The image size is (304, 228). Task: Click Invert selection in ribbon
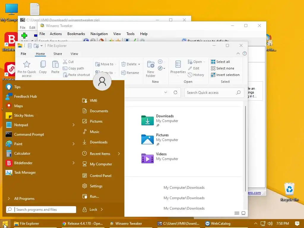[225, 75]
